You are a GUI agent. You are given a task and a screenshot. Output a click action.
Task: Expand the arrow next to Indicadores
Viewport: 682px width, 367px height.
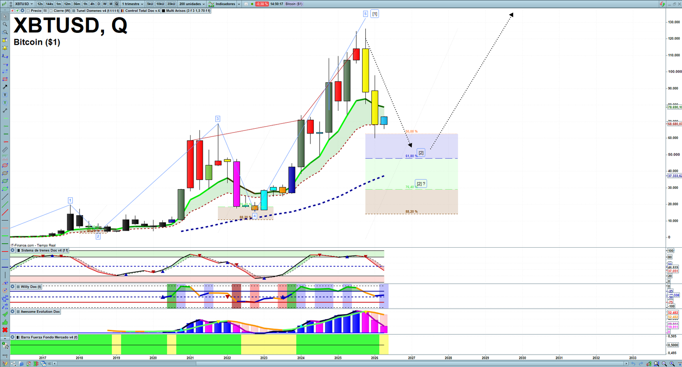point(239,4)
